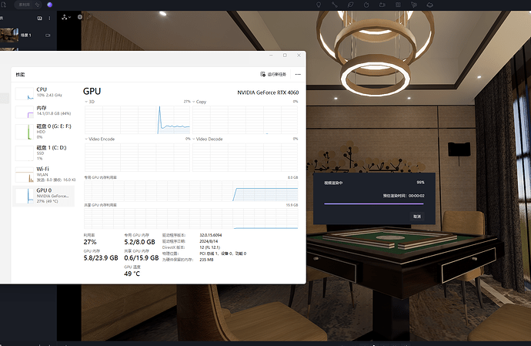Open the 3D graph engine dropdown
The height and width of the screenshot is (346, 531).
pyautogui.click(x=89, y=102)
